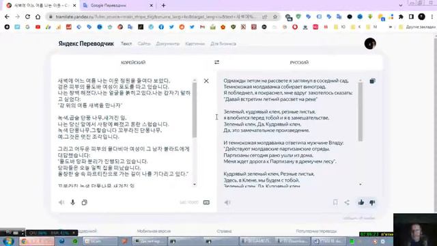
Task: Share the translation
Action: pos(347,202)
